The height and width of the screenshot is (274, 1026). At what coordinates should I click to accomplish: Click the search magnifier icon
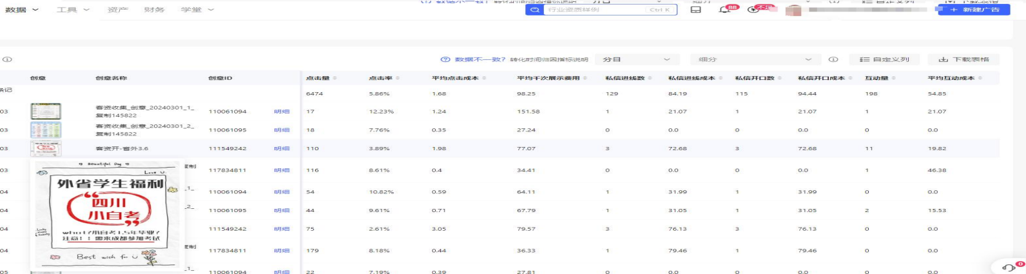click(x=534, y=10)
